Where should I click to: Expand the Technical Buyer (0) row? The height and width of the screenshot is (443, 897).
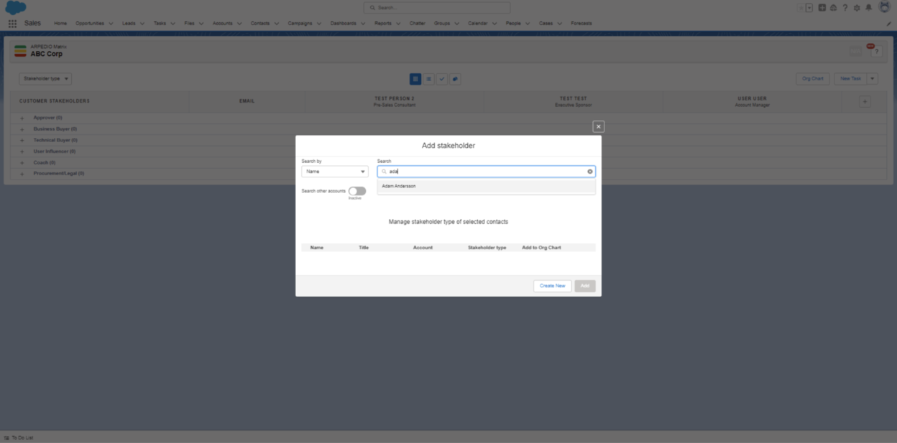22,140
